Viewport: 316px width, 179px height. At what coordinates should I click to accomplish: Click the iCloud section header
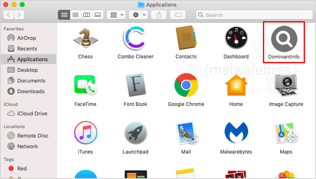click(10, 104)
